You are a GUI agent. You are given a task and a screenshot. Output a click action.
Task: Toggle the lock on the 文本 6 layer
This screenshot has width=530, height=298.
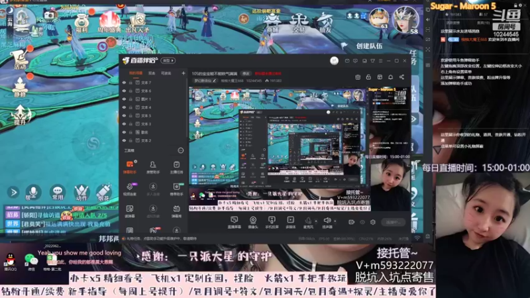131,91
